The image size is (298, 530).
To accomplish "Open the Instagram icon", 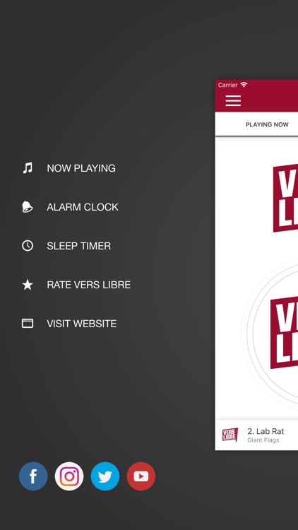I will 69,476.
